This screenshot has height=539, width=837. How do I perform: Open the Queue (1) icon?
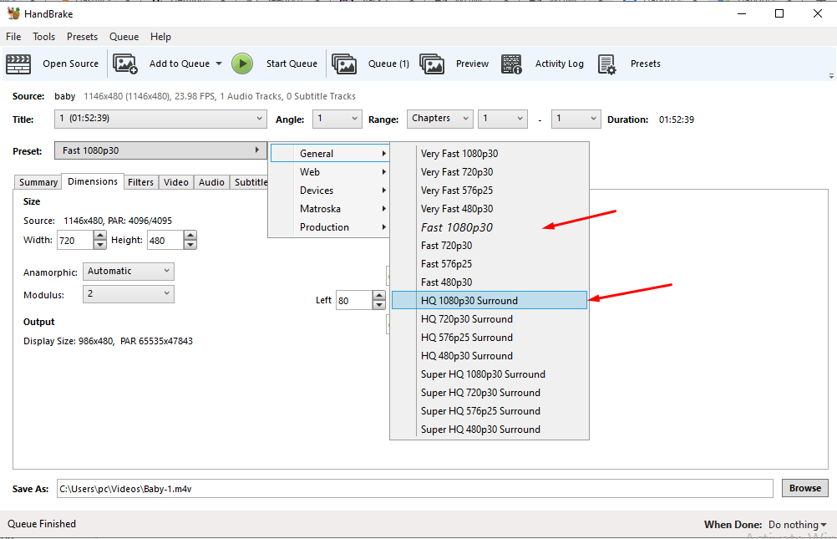[x=344, y=64]
